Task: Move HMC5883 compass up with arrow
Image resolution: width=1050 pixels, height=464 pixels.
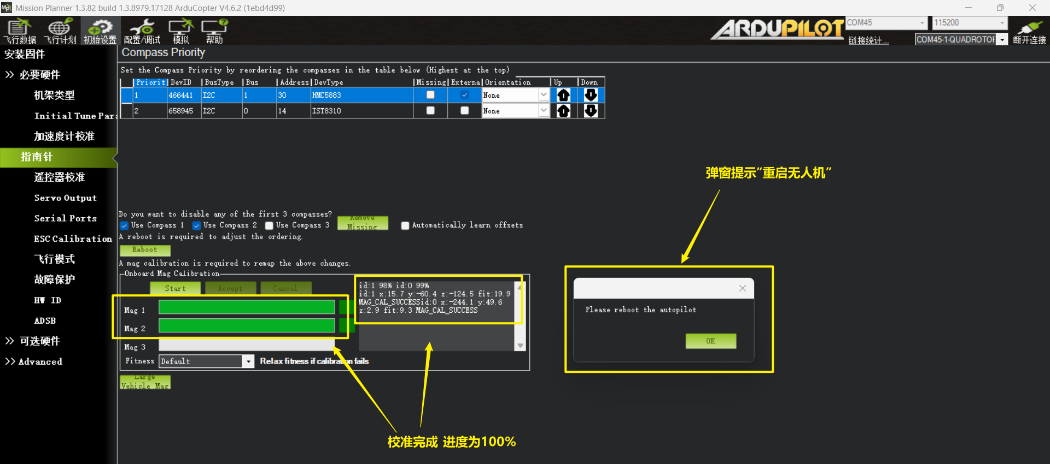Action: pyautogui.click(x=563, y=95)
